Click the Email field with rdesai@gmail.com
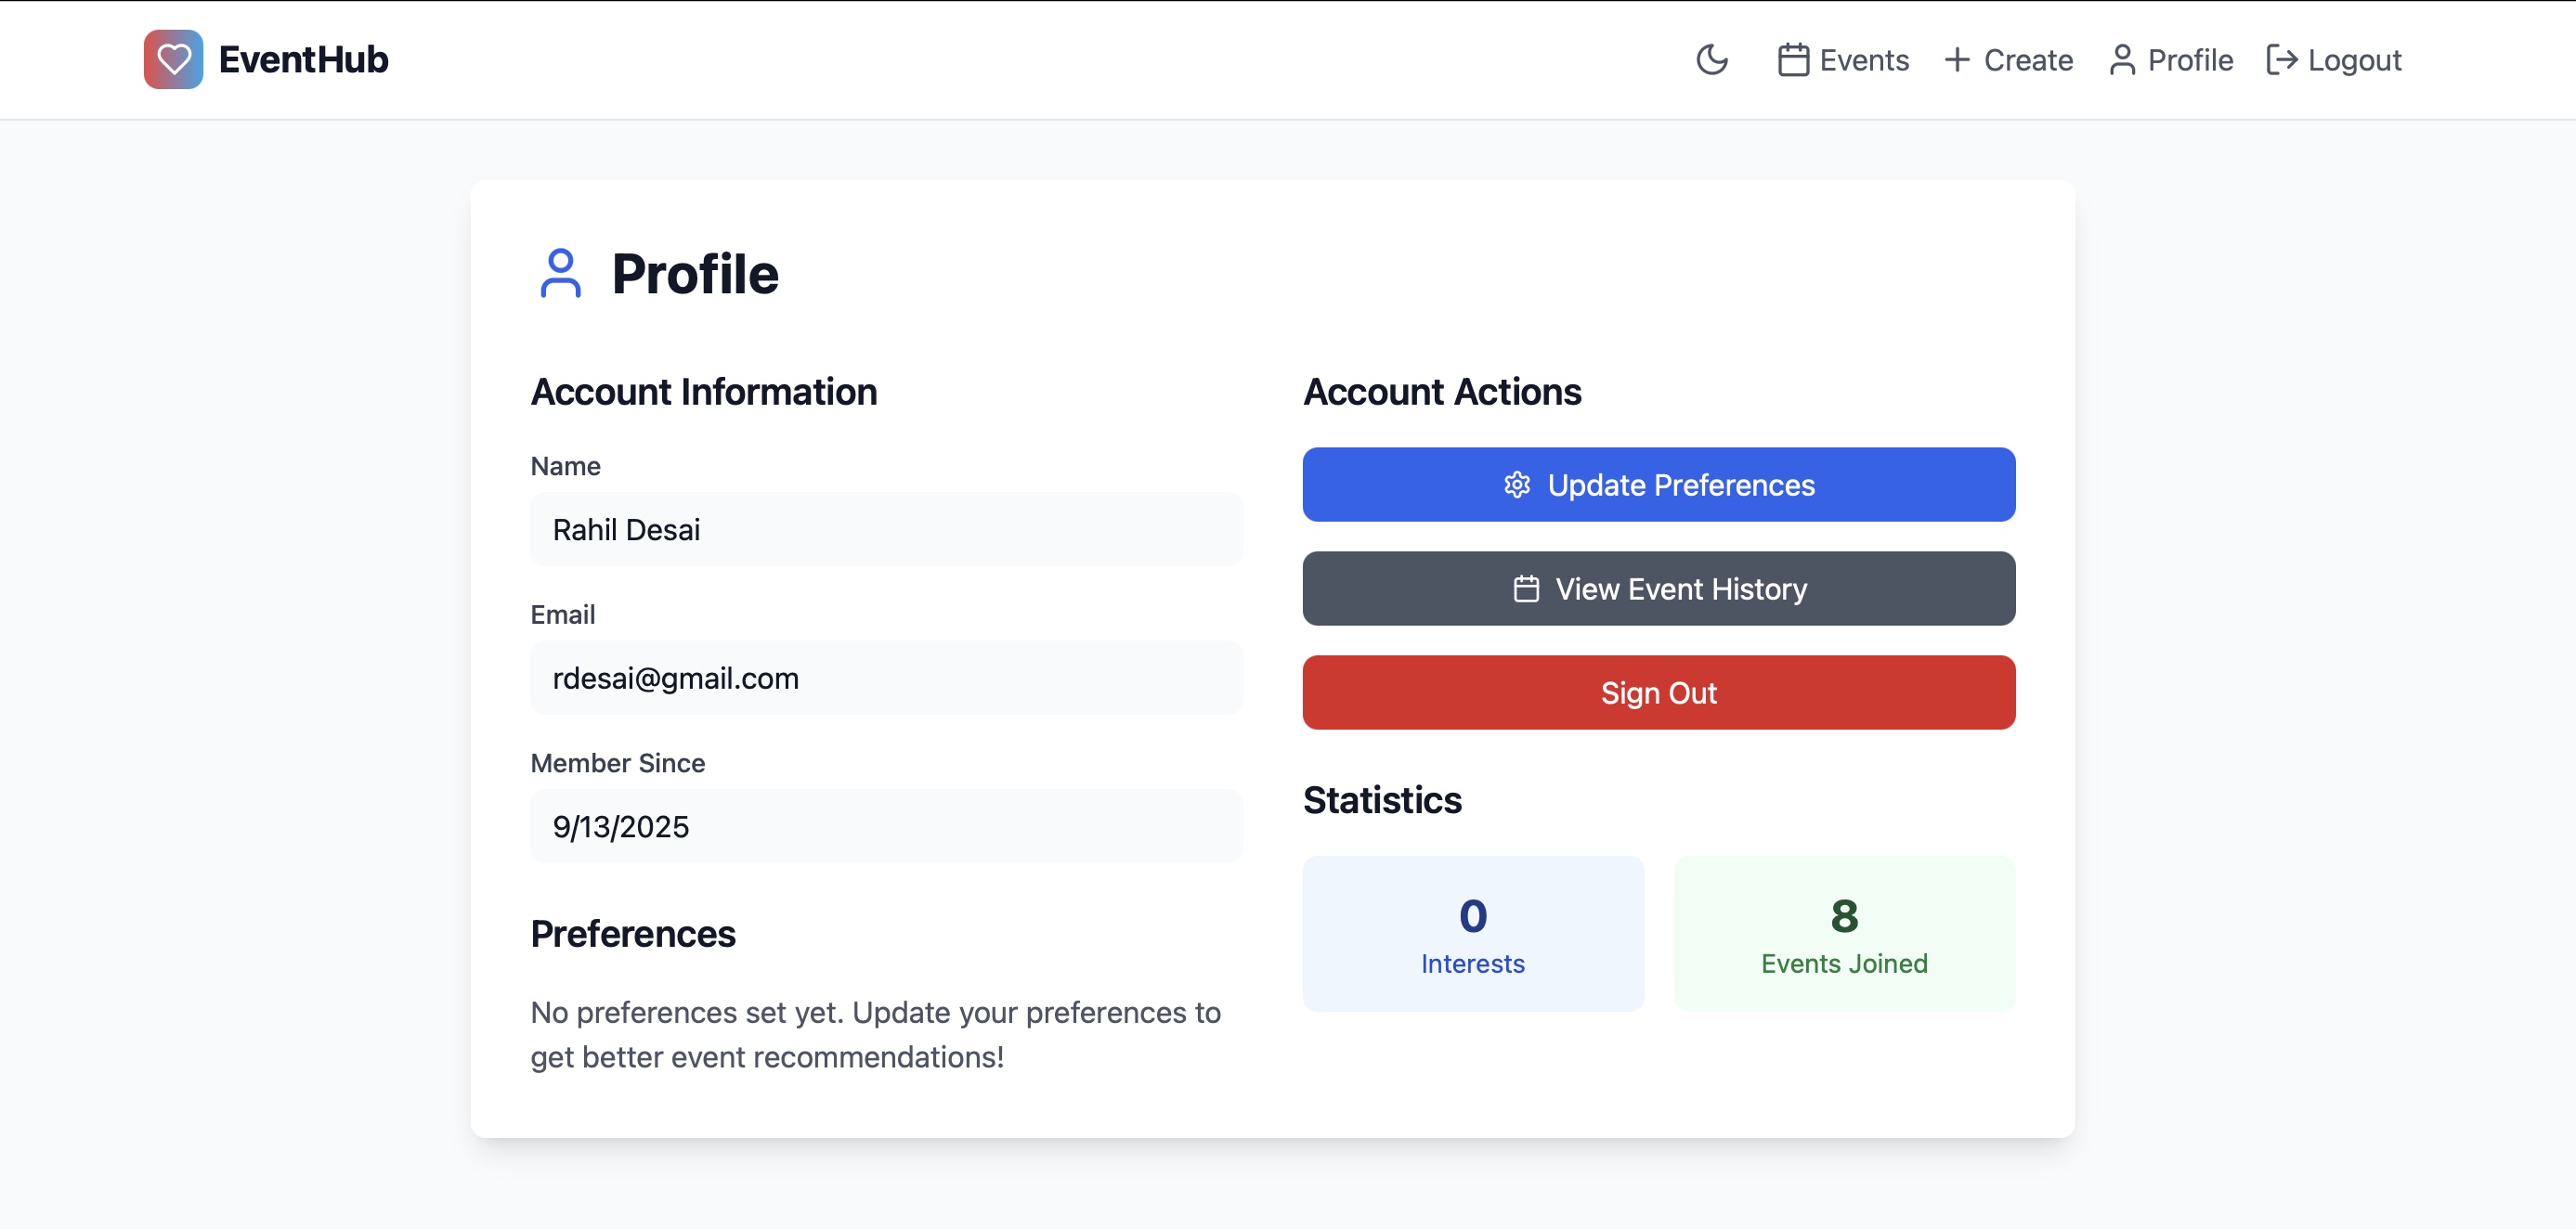The height and width of the screenshot is (1229, 2576). click(x=886, y=678)
